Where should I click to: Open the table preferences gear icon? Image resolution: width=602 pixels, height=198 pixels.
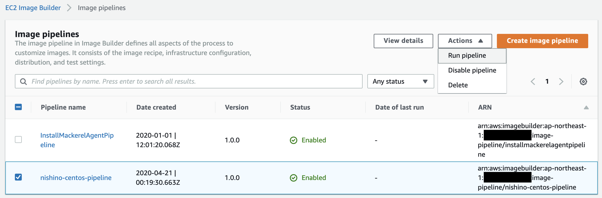pos(583,82)
